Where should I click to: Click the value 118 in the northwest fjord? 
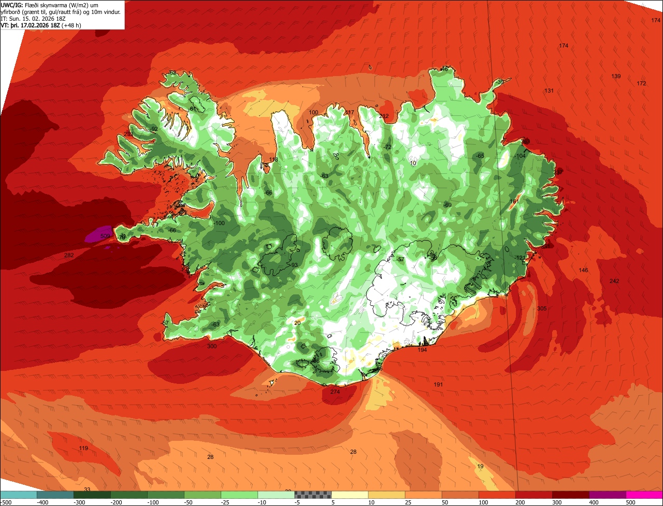(273, 160)
